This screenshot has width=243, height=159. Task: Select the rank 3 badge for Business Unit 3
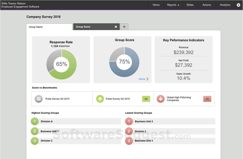pyautogui.click(x=129, y=141)
